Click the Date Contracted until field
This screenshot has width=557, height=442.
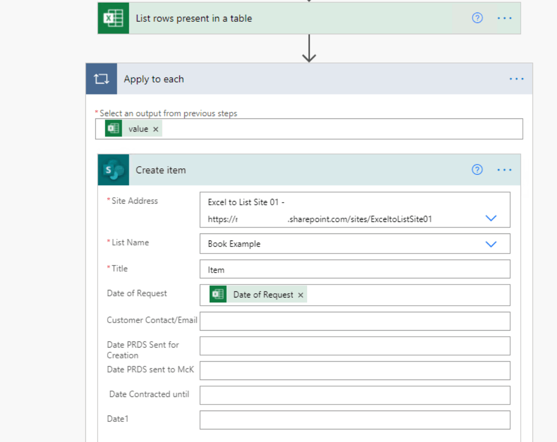click(x=355, y=395)
